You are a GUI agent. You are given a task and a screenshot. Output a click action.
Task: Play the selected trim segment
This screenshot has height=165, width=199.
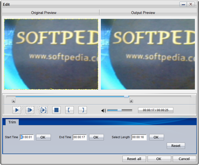click(x=43, y=110)
